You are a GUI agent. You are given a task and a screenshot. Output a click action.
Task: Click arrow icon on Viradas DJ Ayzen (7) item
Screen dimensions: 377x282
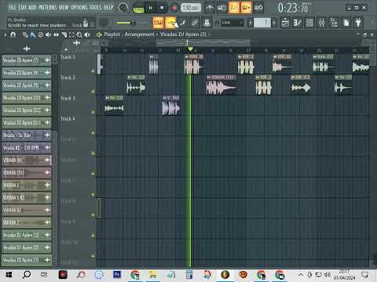click(x=47, y=60)
